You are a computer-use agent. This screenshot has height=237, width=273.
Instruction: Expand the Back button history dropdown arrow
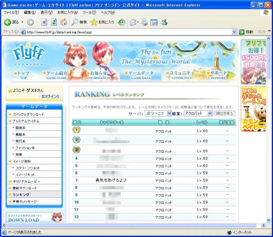click(22, 22)
